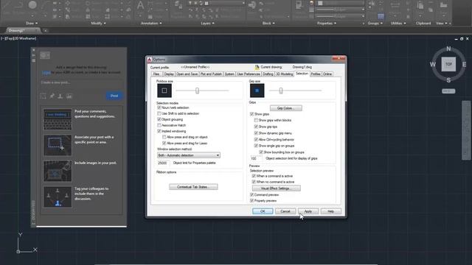Image resolution: width=472 pixels, height=265 pixels.
Task: Switch to the System tab
Action: pyautogui.click(x=229, y=74)
